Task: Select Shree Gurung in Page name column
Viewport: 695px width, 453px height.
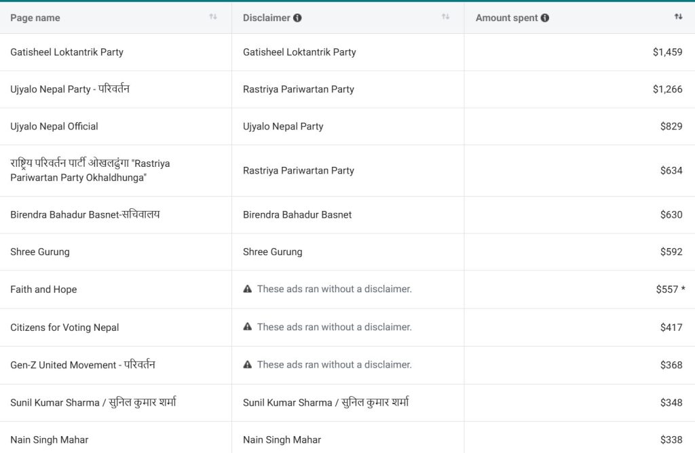Action: 40,252
